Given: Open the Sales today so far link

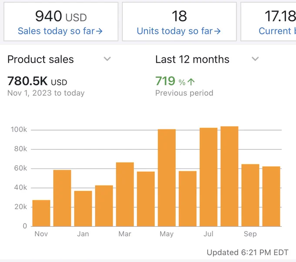Looking at the screenshot, I should coord(60,31).
